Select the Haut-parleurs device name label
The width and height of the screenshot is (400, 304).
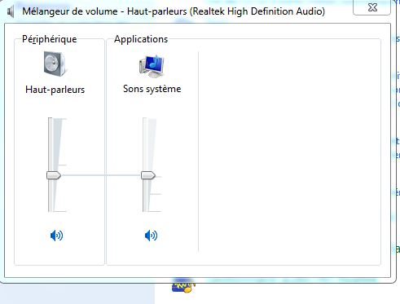tap(55, 90)
